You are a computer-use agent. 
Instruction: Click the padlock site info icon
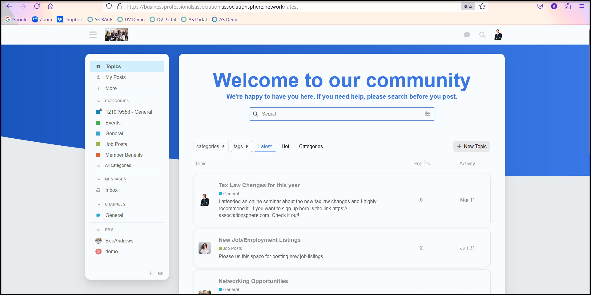120,6
